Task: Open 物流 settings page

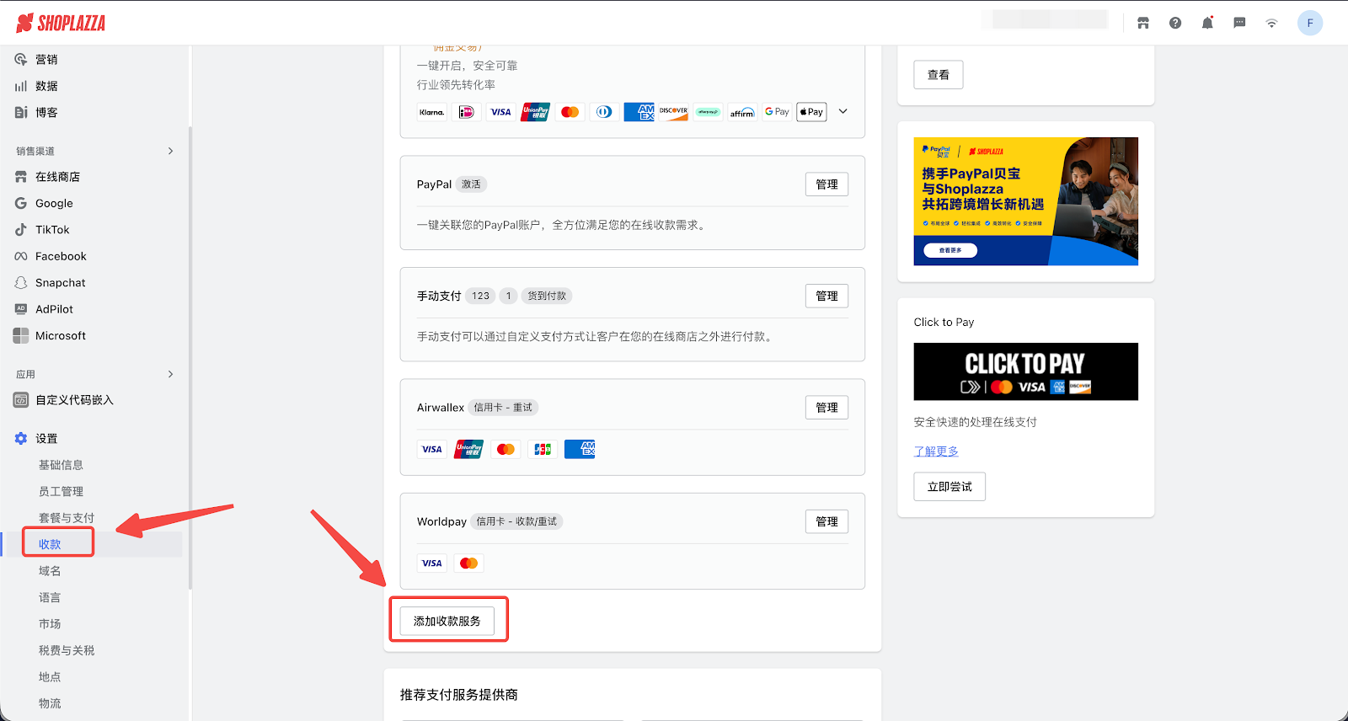Action: [50, 703]
